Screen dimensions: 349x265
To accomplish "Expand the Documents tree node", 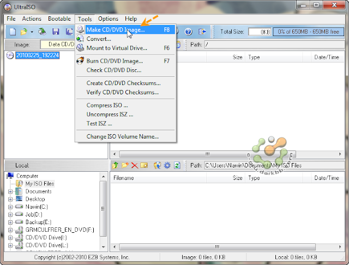I will coord(10,191).
